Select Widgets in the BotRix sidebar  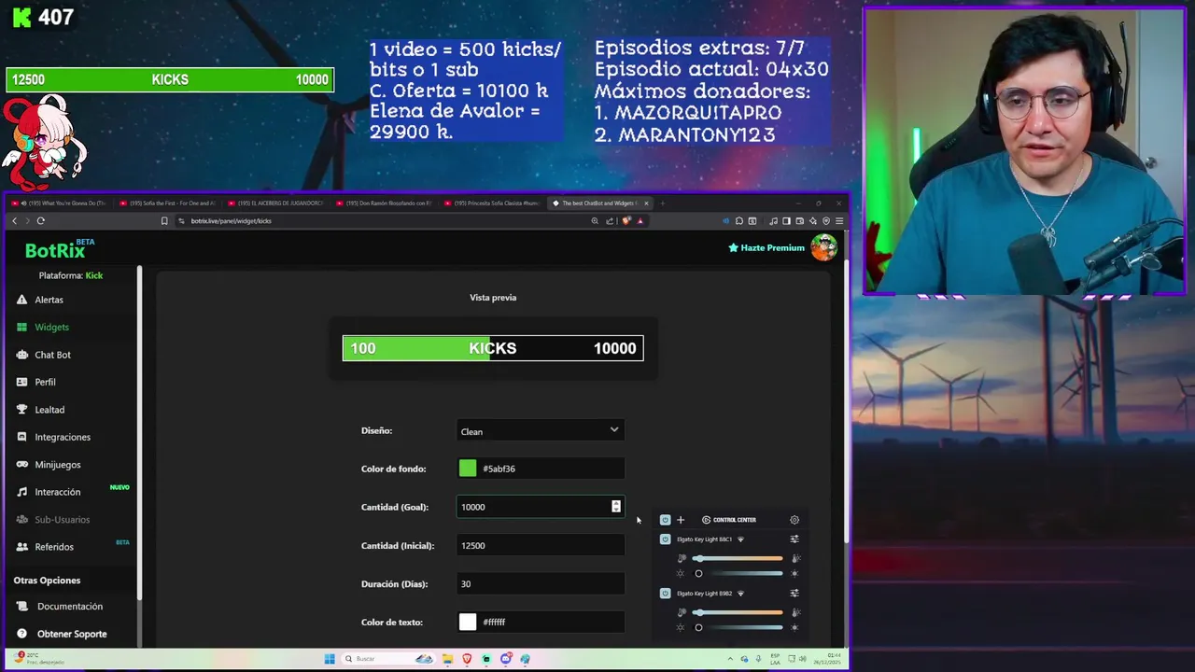tap(51, 327)
